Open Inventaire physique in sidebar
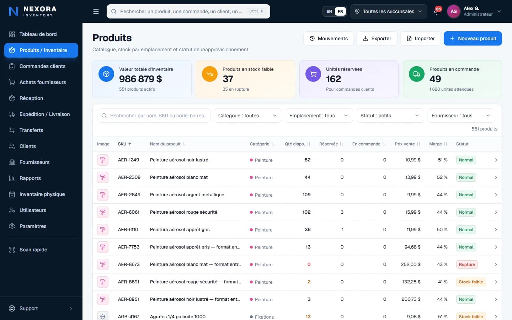 41,194
